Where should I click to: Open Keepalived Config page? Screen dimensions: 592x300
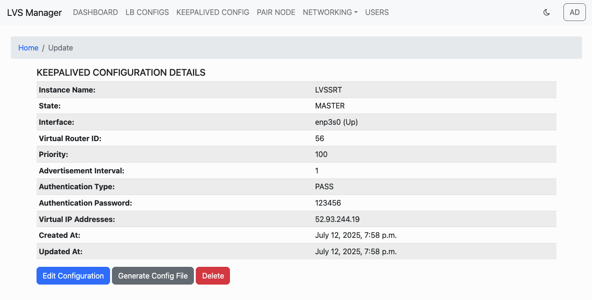click(213, 13)
